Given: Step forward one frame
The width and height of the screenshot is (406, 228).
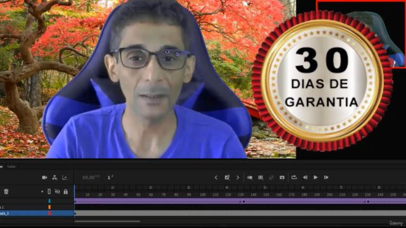Looking at the screenshot, I should click(326, 177).
